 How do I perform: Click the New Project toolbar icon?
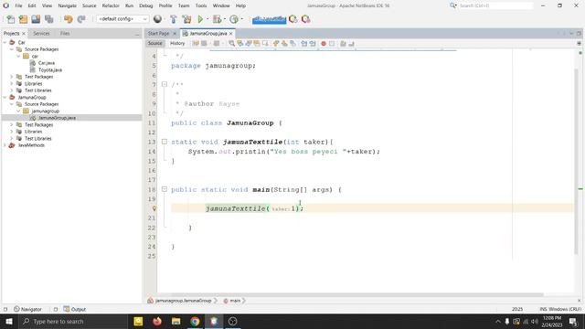click(23, 19)
